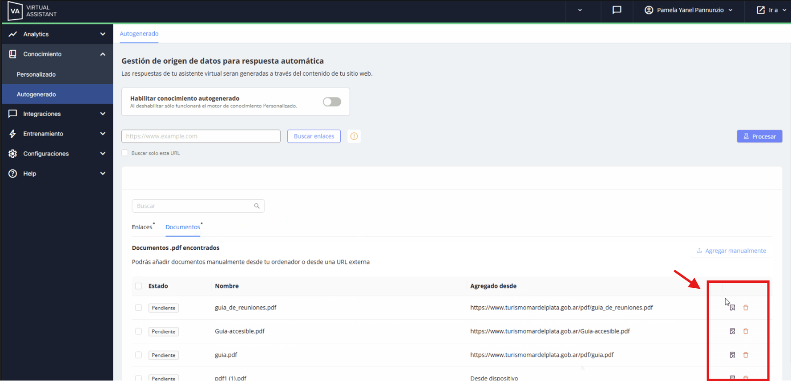The width and height of the screenshot is (791, 381).
Task: Click the Entrenamiento lightning icon
Action: (13, 134)
